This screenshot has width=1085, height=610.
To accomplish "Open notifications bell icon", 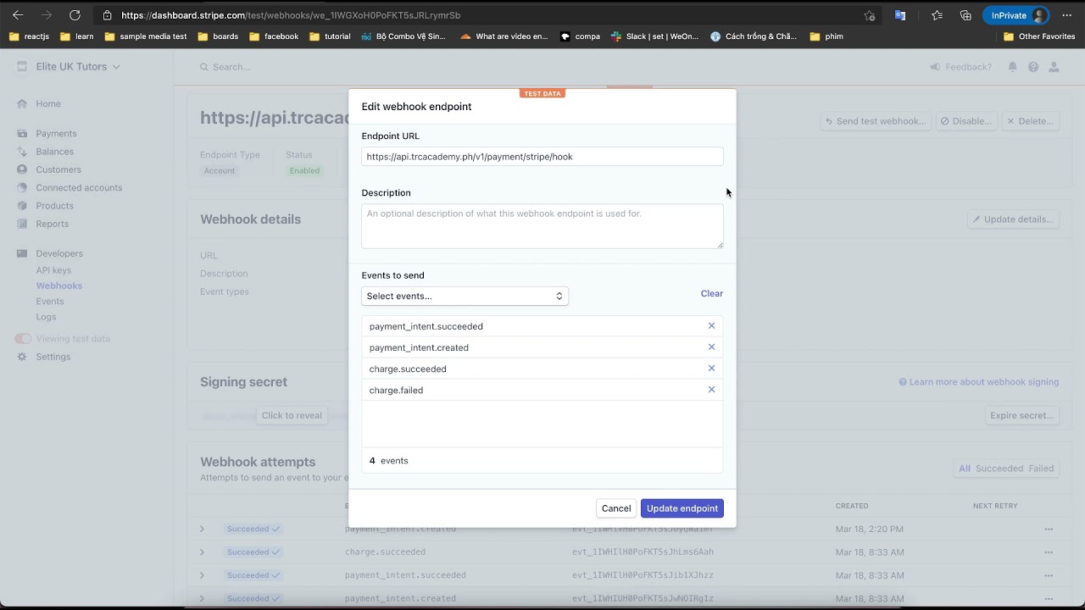I will (x=1012, y=67).
